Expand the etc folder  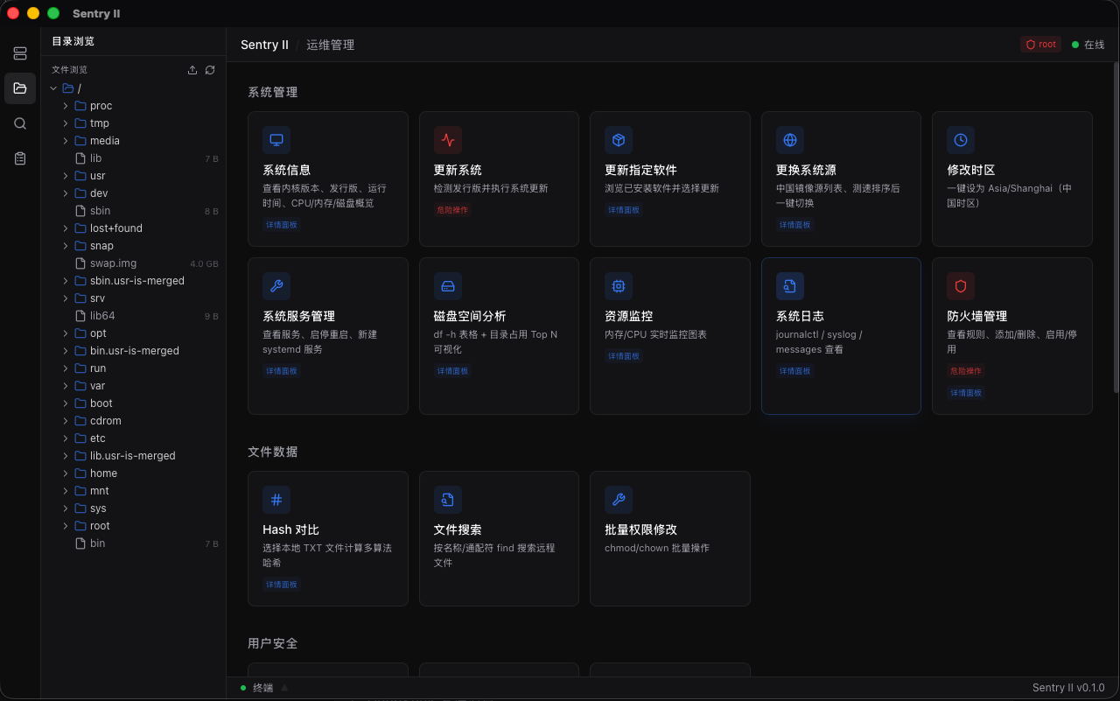click(66, 438)
